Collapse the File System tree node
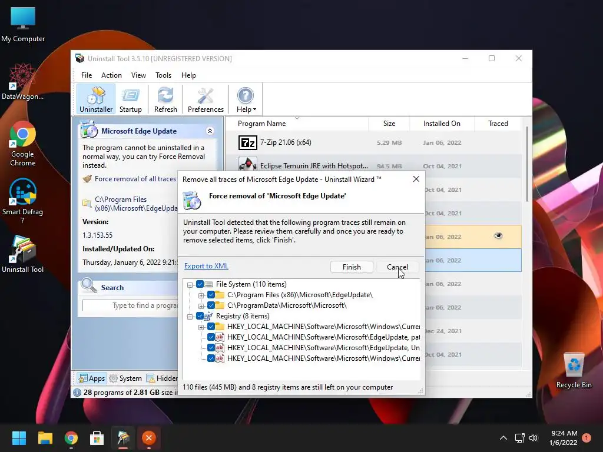 190,285
